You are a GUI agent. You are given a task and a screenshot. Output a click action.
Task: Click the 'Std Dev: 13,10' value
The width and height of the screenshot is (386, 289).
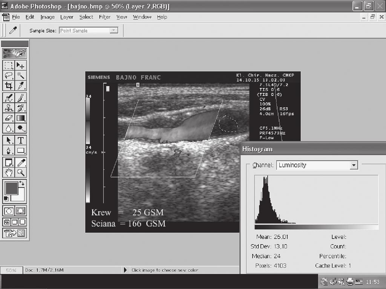coord(280,246)
